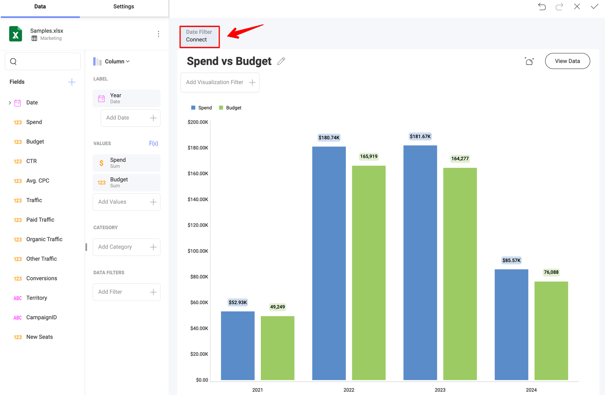
Task: Click plus icon in Add Date
Action: click(153, 118)
